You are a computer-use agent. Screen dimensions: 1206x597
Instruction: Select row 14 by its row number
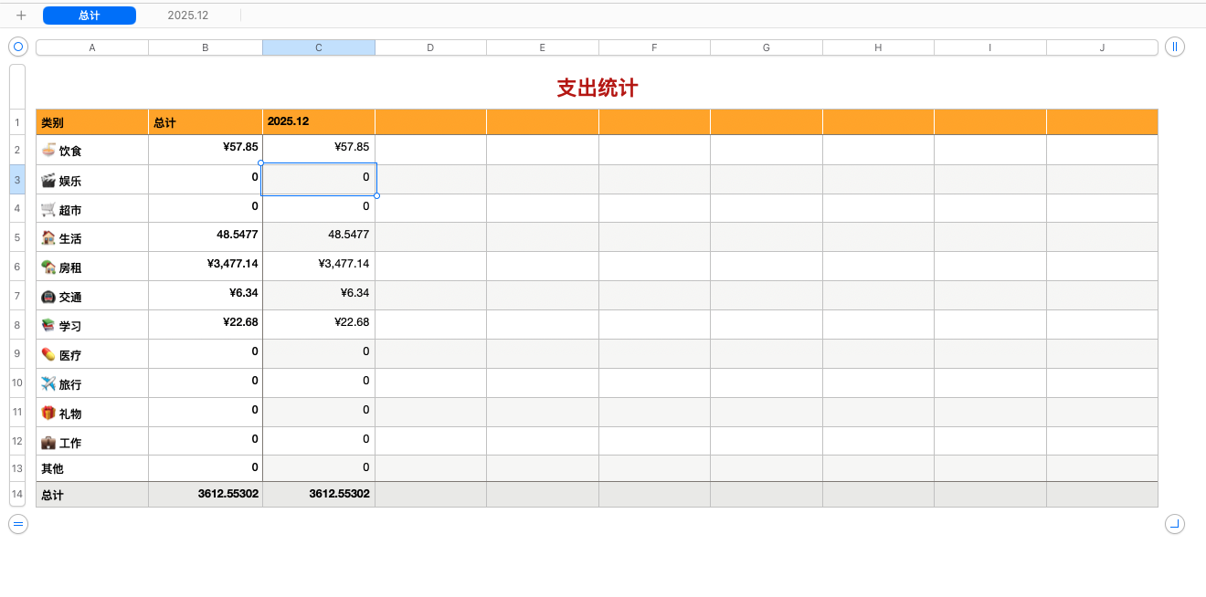(16, 494)
